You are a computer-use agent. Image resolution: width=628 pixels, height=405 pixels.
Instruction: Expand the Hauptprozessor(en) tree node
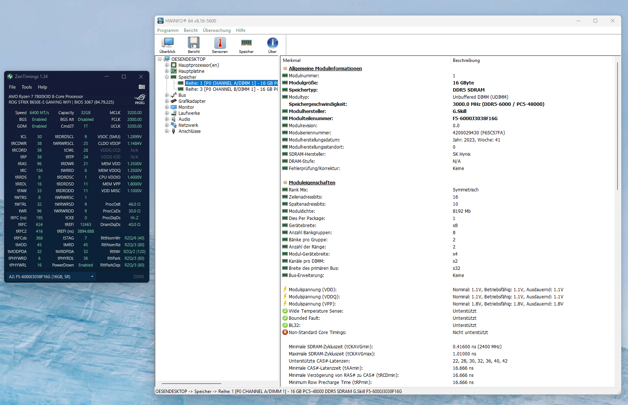click(x=167, y=65)
